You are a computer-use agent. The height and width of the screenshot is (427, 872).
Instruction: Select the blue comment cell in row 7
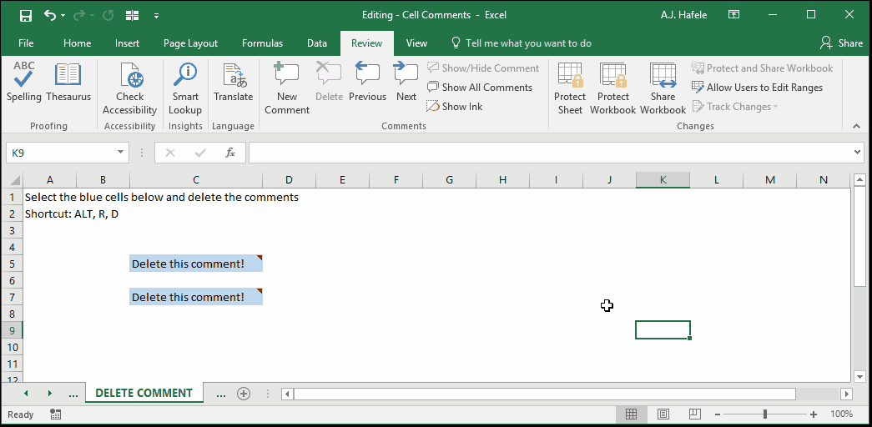click(x=196, y=297)
